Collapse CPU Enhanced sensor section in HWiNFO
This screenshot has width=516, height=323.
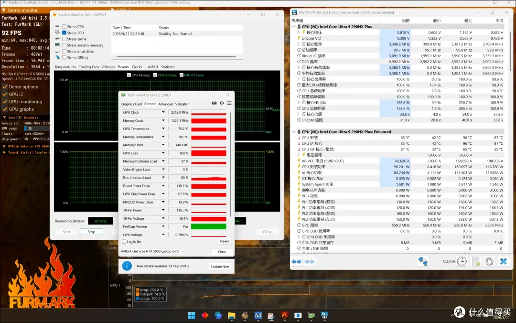click(294, 132)
